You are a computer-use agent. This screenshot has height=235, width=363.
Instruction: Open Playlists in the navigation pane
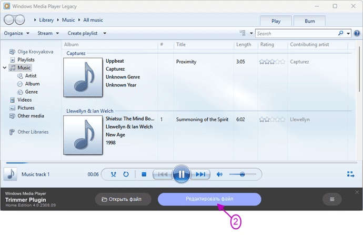pyautogui.click(x=23, y=60)
